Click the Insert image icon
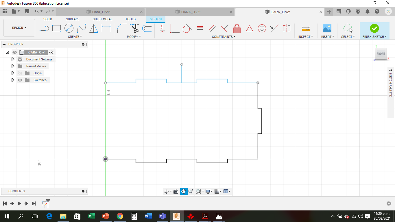Screen dimensions: 395x222 [327, 28]
